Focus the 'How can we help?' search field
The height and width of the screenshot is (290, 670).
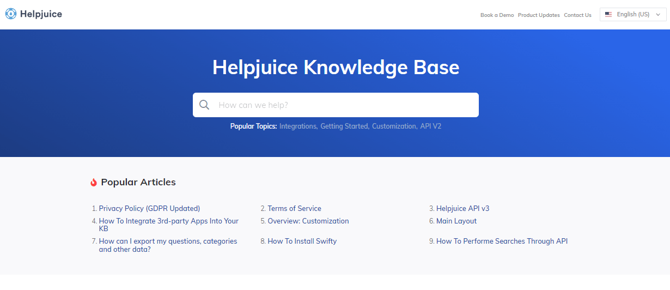[336, 105]
